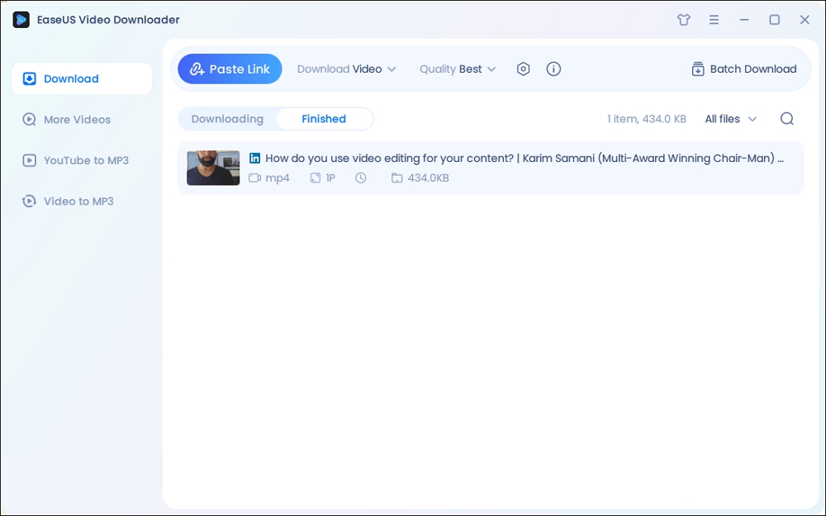826x516 pixels.
Task: Open the folder icon beside 434.0KB
Action: (396, 178)
